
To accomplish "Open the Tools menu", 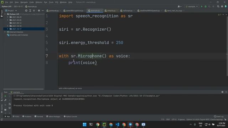I will tap(51, 2).
